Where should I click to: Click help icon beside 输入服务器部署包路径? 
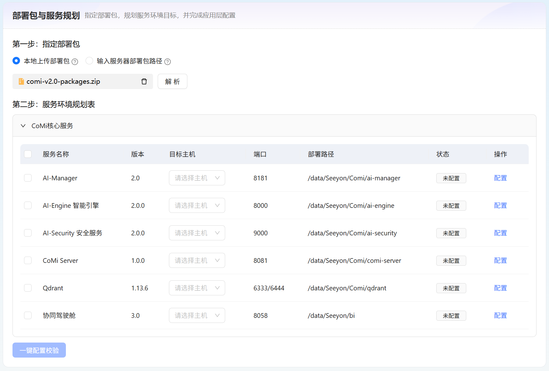[x=167, y=62]
